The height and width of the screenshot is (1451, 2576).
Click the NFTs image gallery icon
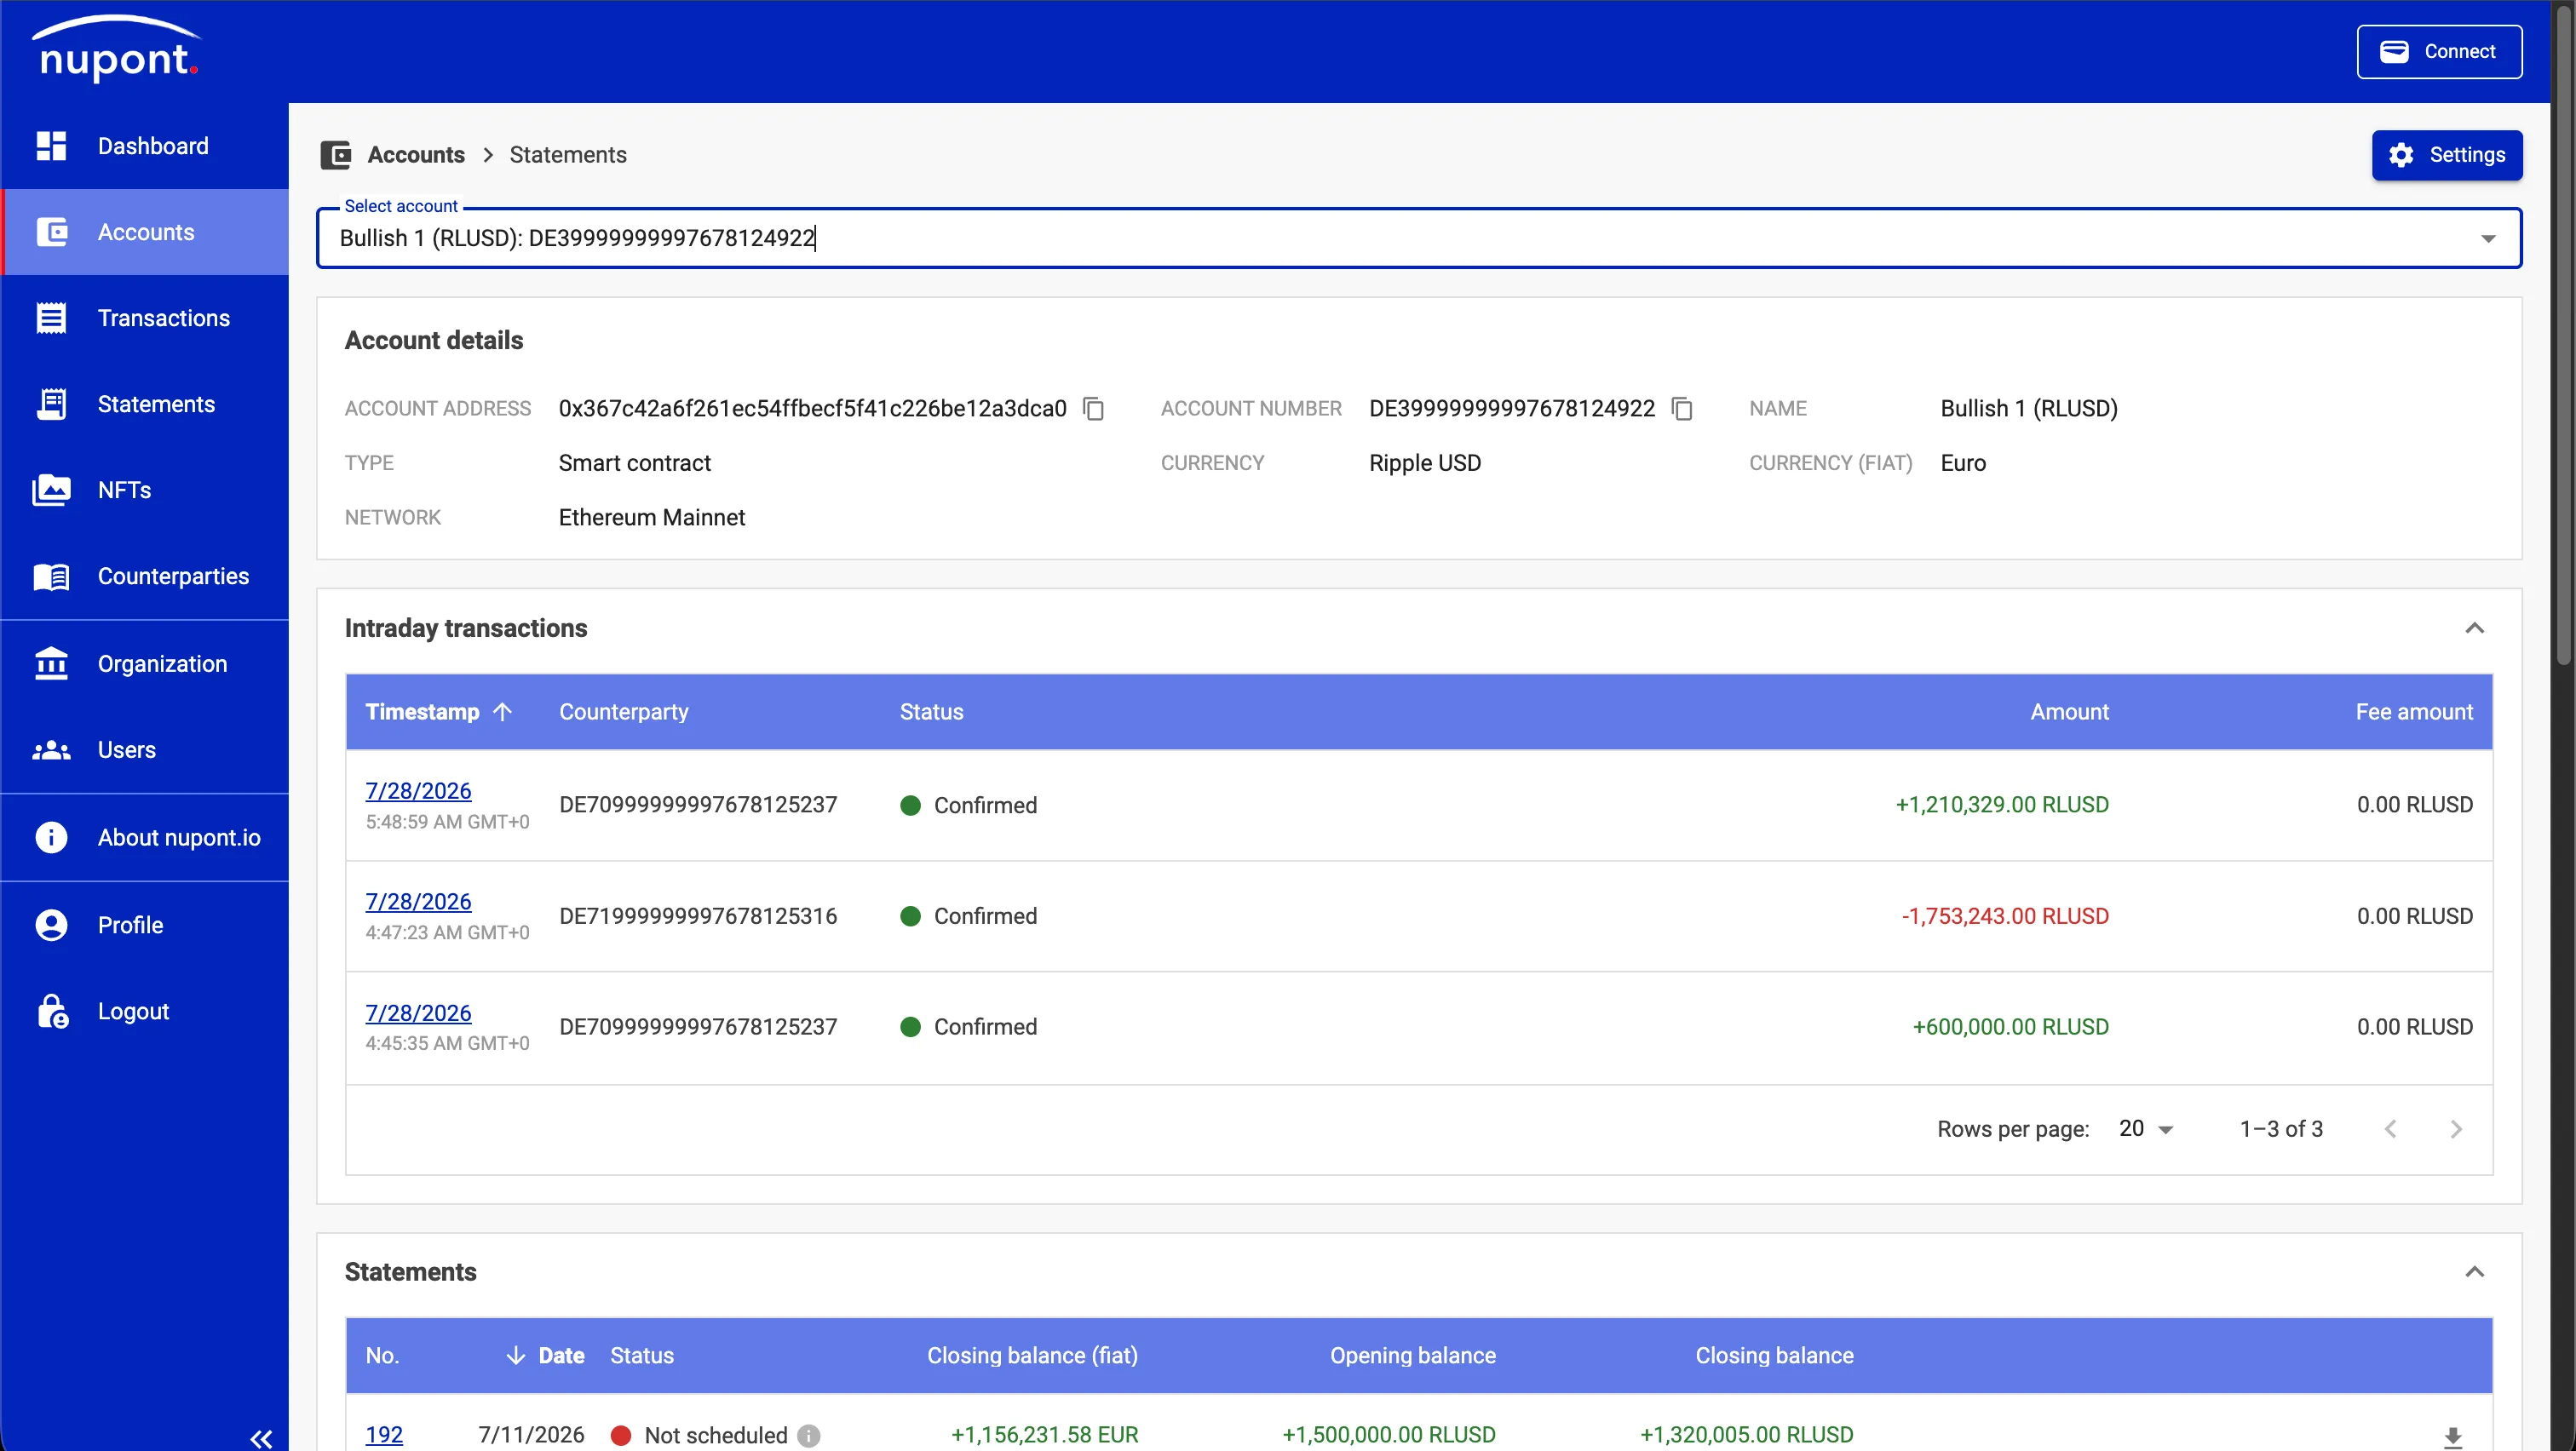[x=51, y=490]
